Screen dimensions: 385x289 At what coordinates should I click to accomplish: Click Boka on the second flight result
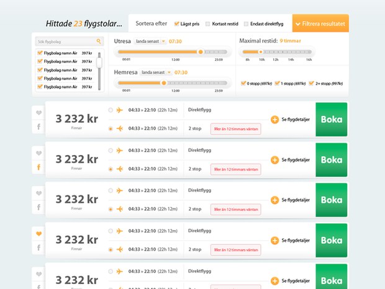[332, 160]
